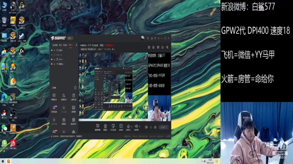The width and height of the screenshot is (293, 164).
Task: Expand speaker options arrow
Action: click(x=140, y=126)
